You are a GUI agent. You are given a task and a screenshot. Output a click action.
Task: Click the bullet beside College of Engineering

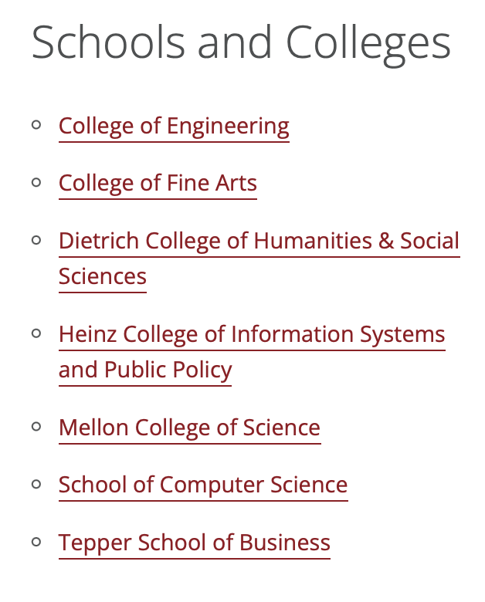click(x=36, y=125)
